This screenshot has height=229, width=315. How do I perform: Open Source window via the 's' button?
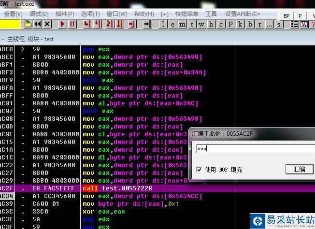279,24
